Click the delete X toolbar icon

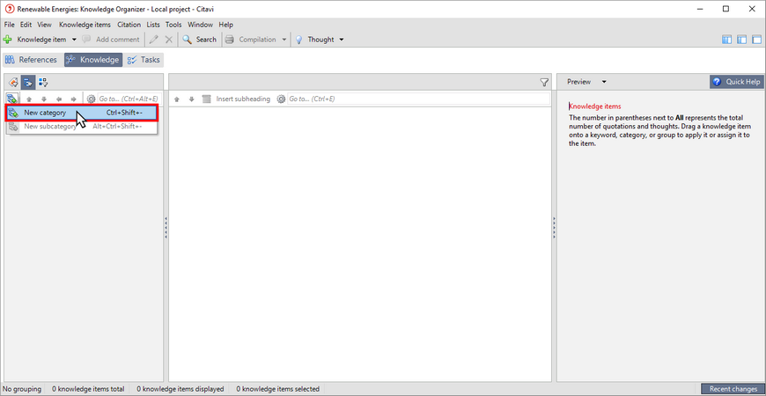(x=169, y=40)
